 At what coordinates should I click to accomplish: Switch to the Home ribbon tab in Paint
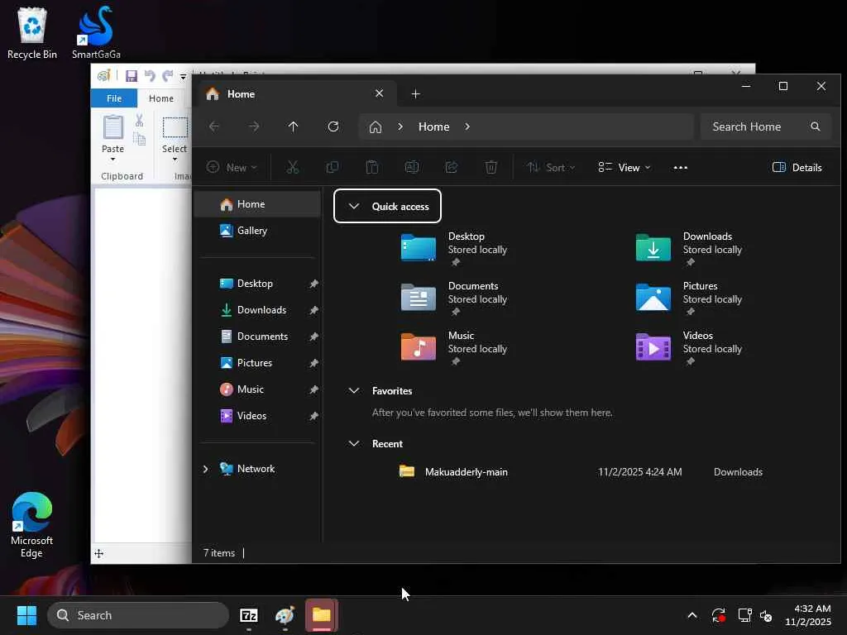tap(161, 98)
